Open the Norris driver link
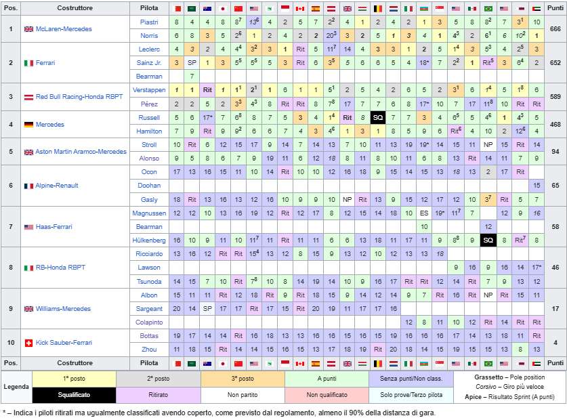 click(x=149, y=36)
